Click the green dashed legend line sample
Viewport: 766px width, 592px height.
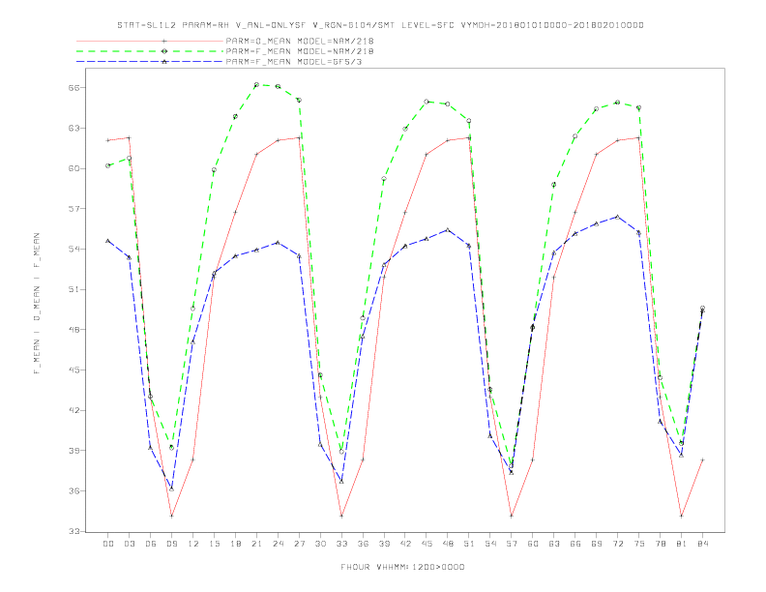(150, 51)
